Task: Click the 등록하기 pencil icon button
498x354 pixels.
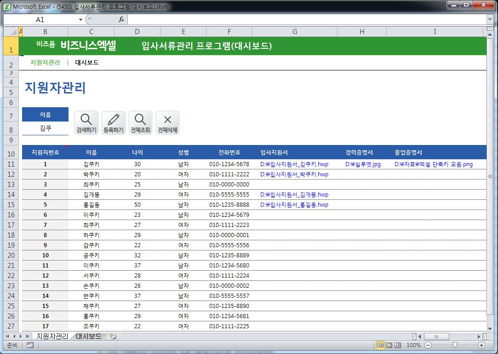Action: 113,123
